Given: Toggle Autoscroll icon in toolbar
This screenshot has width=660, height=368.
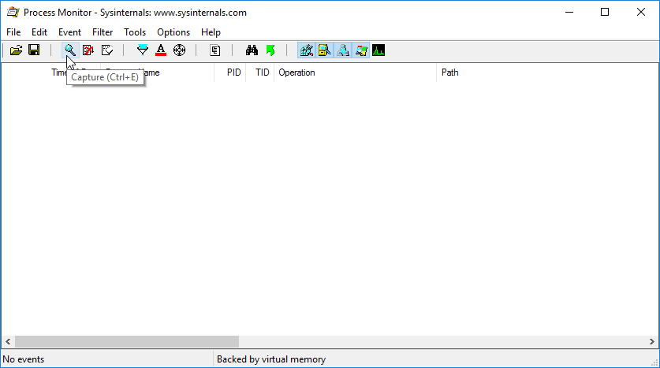Looking at the screenshot, I should pyautogui.click(x=88, y=50).
